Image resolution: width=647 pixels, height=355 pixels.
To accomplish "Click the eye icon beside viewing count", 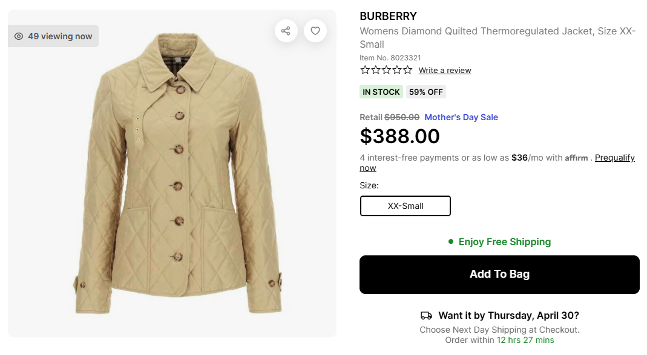I will pyautogui.click(x=19, y=36).
